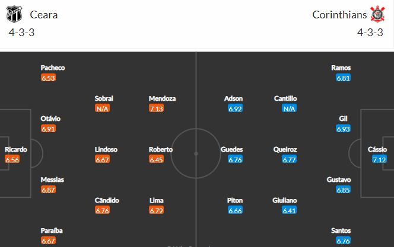The height and width of the screenshot is (247, 394).
Task: Select Mendoza's 7.13 rating badge
Action: [156, 108]
